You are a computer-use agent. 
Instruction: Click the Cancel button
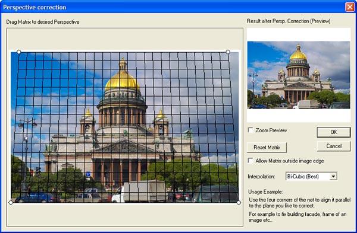pos(334,146)
